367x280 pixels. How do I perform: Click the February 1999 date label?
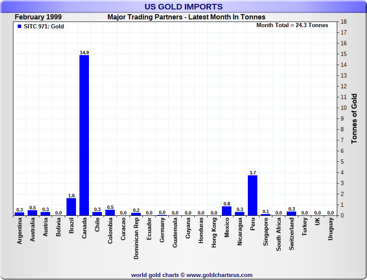point(38,17)
